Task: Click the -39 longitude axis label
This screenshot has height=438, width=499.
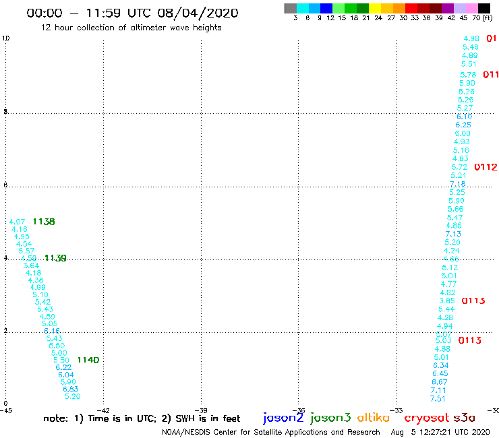Action: coord(201,411)
